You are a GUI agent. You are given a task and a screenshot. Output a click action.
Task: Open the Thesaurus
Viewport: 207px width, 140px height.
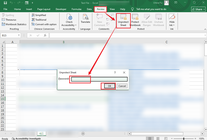click(9, 20)
